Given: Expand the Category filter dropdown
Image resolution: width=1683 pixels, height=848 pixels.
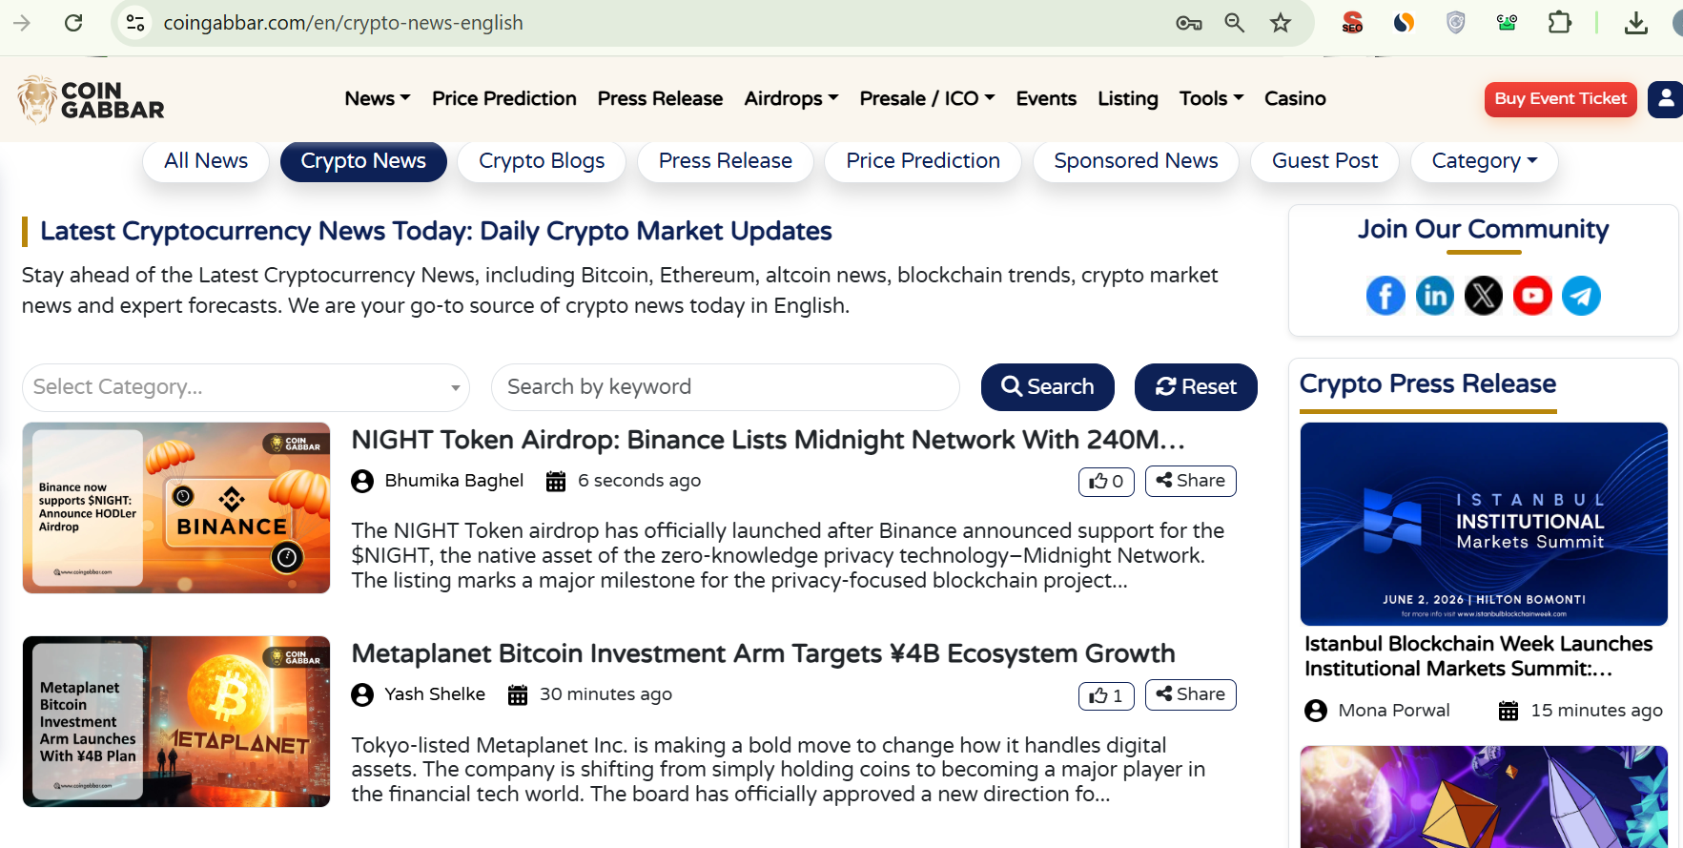Looking at the screenshot, I should point(1484,161).
